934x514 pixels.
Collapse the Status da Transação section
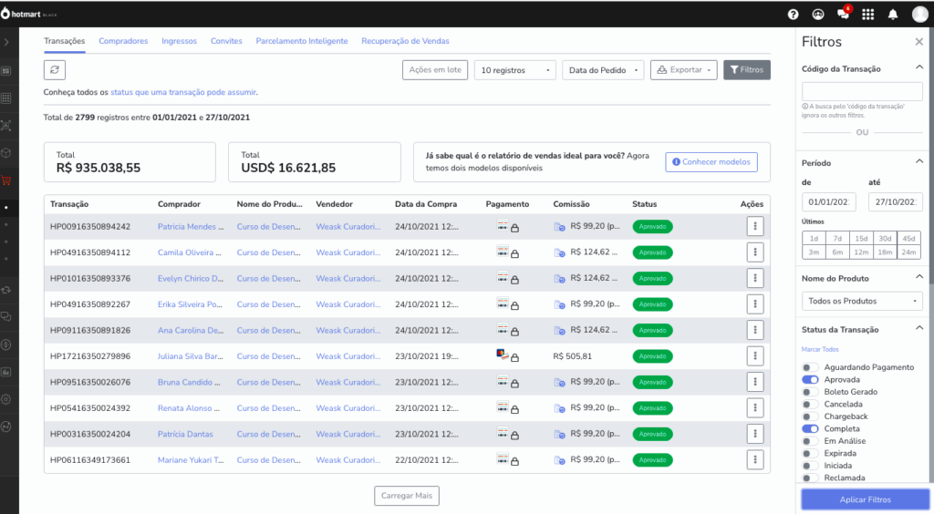tap(919, 328)
